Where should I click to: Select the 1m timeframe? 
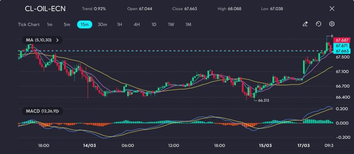(x=50, y=25)
